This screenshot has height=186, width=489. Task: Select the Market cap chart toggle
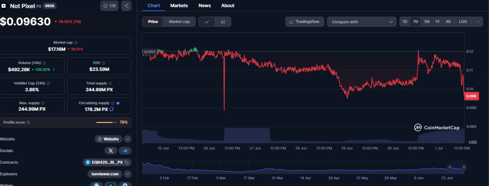click(179, 22)
